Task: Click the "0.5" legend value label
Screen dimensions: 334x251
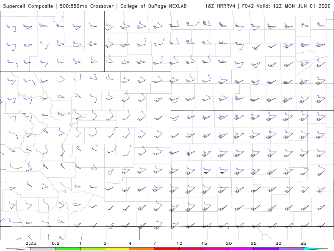Action: click(x=56, y=243)
